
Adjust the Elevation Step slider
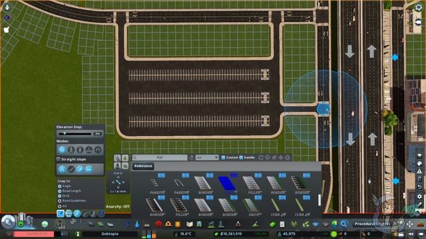pos(75,133)
